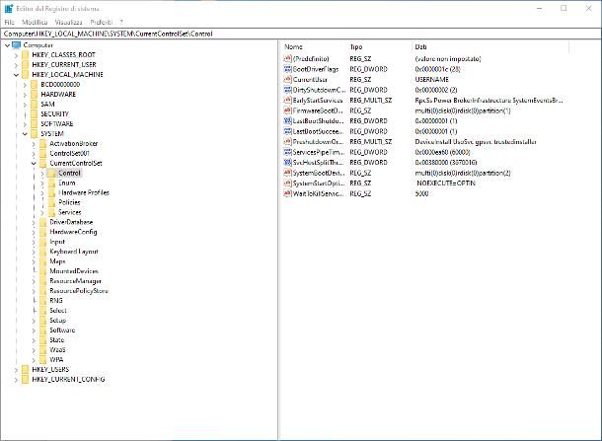Image resolution: width=602 pixels, height=441 pixels.
Task: Click the WaitToKillServiceTimeout value icon
Action: [286, 193]
